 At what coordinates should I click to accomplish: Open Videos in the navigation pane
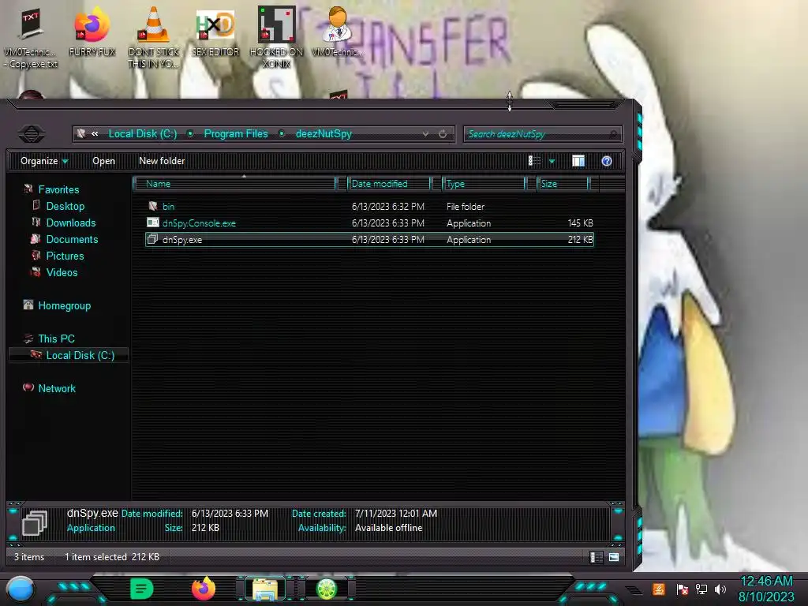[x=62, y=272]
